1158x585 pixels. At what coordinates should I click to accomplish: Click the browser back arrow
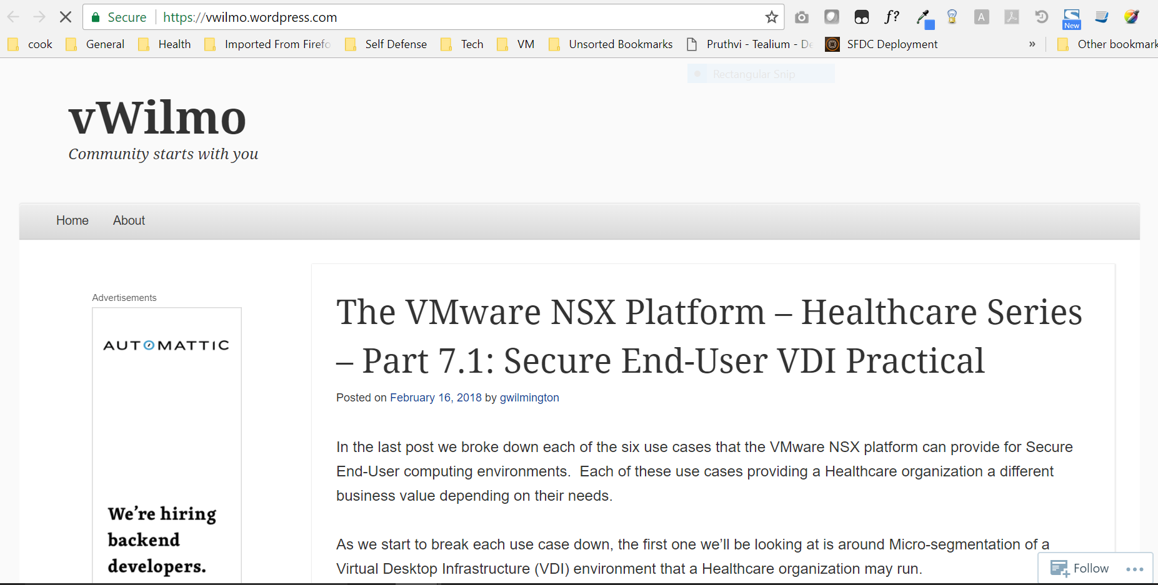coord(13,17)
